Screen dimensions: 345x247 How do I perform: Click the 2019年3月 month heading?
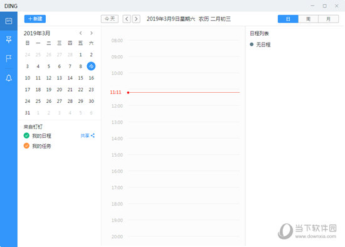pyautogui.click(x=37, y=33)
